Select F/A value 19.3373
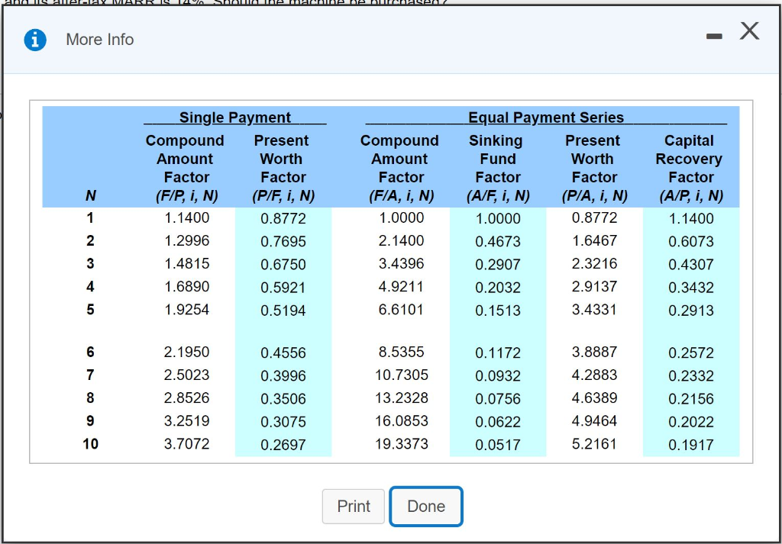 click(x=402, y=443)
